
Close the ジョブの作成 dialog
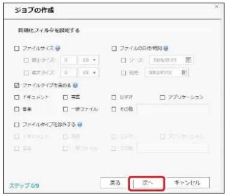[x=216, y=6]
